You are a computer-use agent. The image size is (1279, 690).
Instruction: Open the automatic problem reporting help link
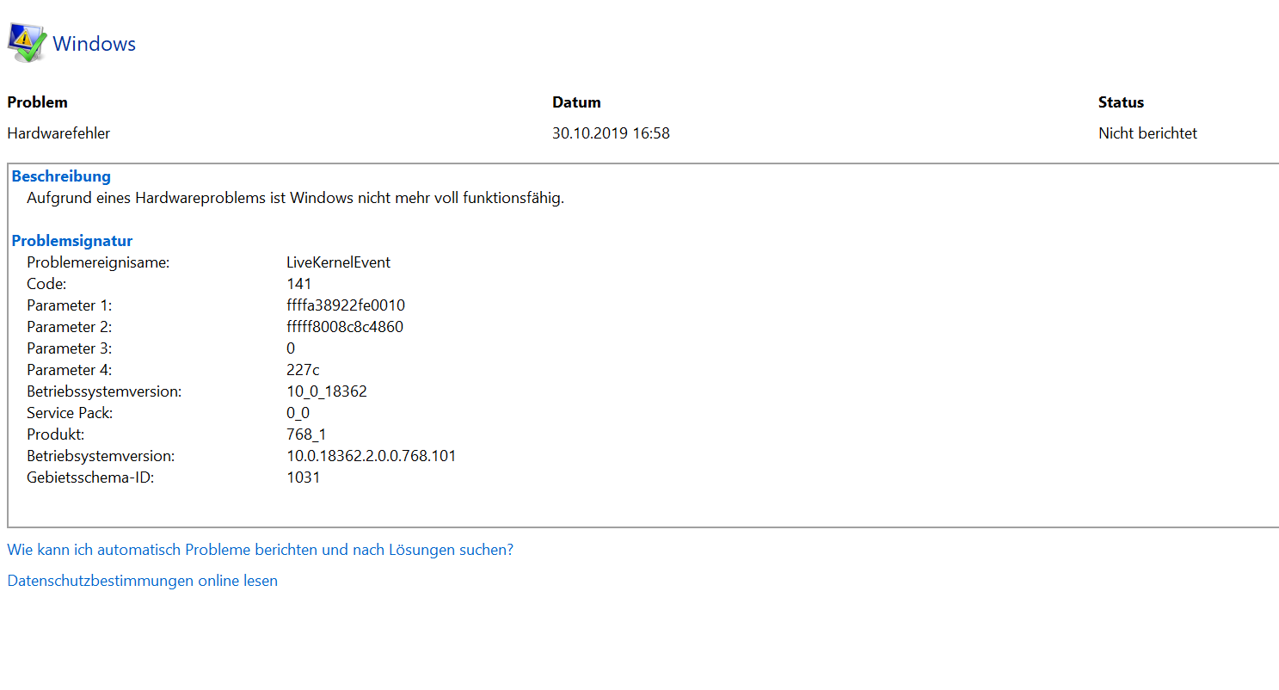tap(260, 550)
